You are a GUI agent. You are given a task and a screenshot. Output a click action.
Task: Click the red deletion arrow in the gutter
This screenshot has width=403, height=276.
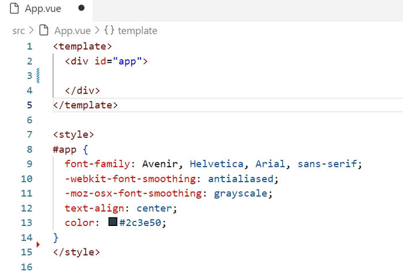(38, 244)
